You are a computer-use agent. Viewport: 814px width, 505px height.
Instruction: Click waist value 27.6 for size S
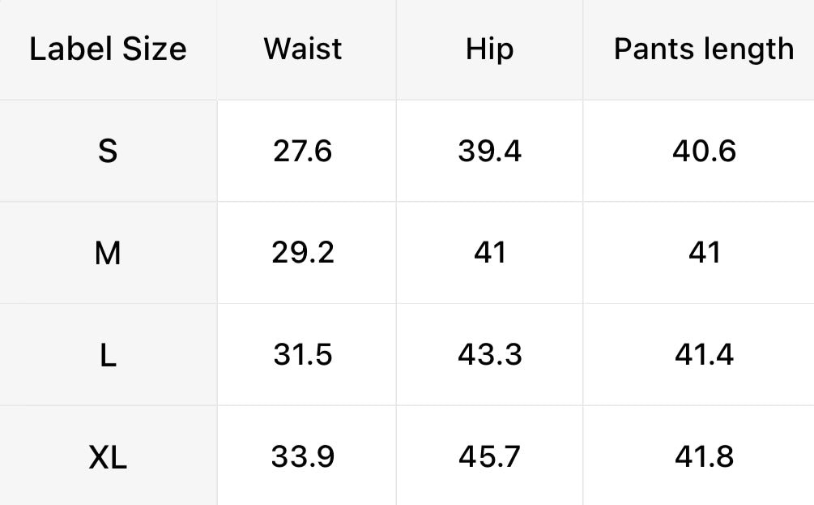[x=303, y=152]
